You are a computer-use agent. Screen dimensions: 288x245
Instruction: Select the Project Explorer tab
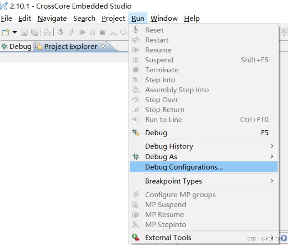[66, 47]
